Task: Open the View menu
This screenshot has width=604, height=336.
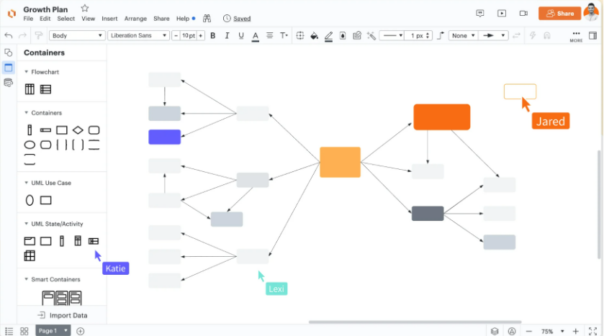Action: tap(88, 19)
